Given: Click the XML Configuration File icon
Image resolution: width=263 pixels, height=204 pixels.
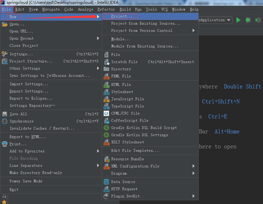Looking at the screenshot, I should [x=106, y=166].
